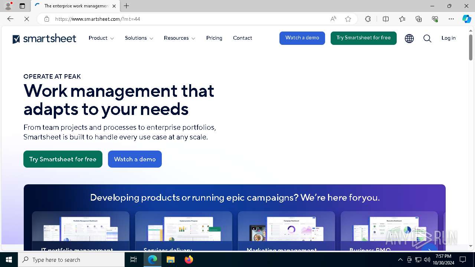Go back with browser back arrow
Image resolution: width=475 pixels, height=267 pixels.
click(x=10, y=19)
